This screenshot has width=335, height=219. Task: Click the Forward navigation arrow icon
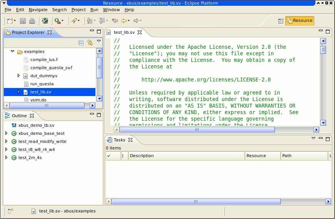[136, 21]
